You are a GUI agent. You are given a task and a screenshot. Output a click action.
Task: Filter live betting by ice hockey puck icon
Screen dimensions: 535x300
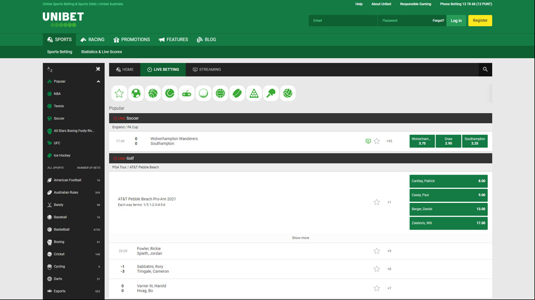click(237, 93)
